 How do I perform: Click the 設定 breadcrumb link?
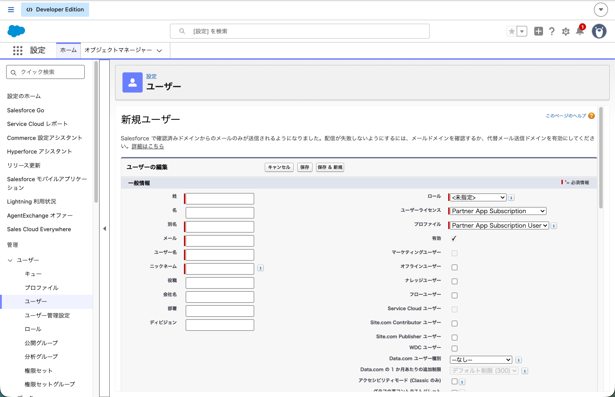pyautogui.click(x=151, y=76)
